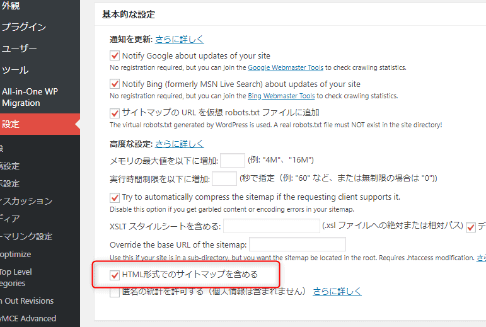Uncheck Notify Bing about updates checkbox

coord(115,84)
